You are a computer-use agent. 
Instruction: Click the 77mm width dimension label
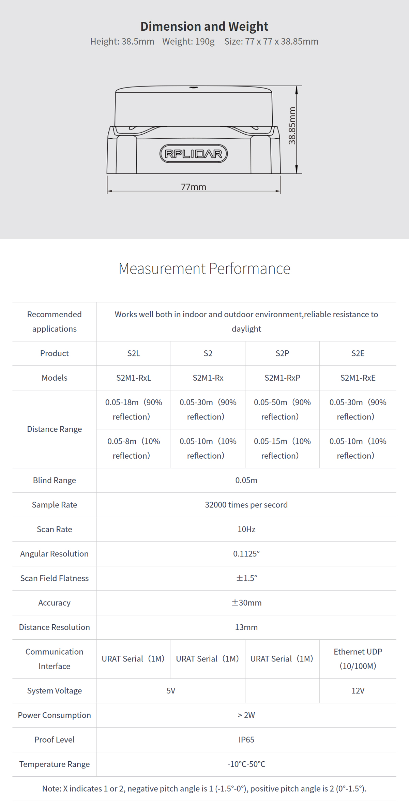[x=194, y=187]
